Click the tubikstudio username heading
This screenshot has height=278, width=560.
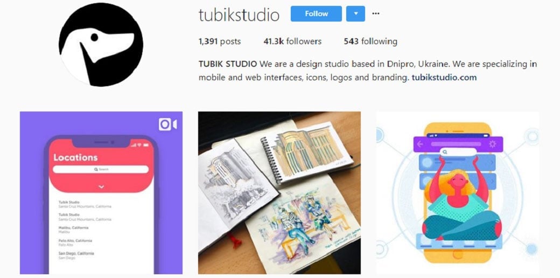pyautogui.click(x=239, y=15)
